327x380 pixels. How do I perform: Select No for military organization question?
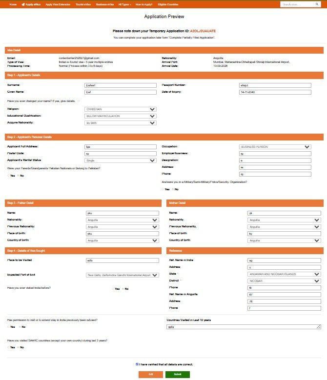[173, 189]
